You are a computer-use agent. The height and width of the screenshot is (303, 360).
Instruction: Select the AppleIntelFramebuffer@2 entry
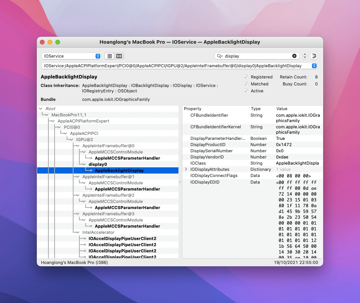click(x=108, y=195)
